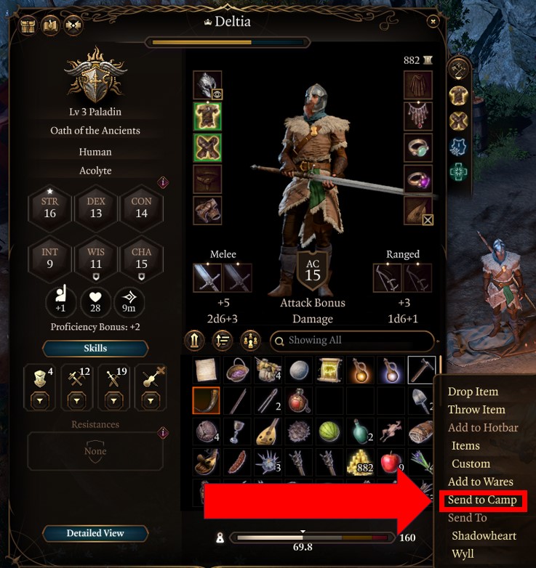Viewport: 536px width, 568px height.
Task: Open the inventory sort options icon
Action: click(x=222, y=341)
